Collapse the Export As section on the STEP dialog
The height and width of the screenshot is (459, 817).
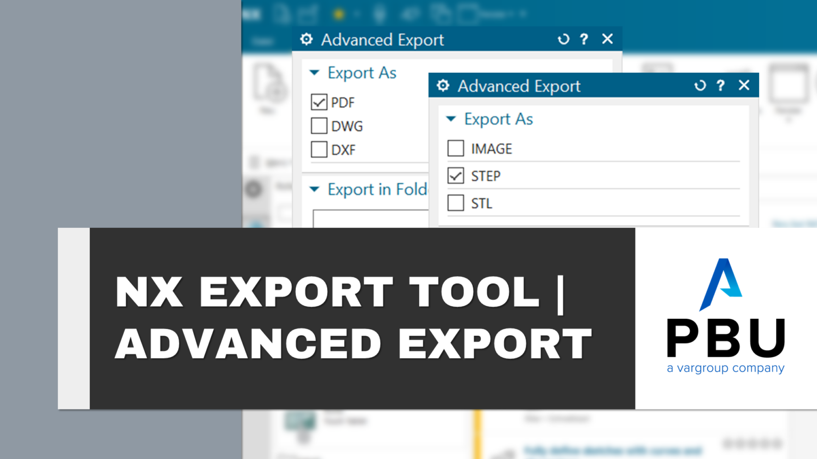tap(451, 118)
